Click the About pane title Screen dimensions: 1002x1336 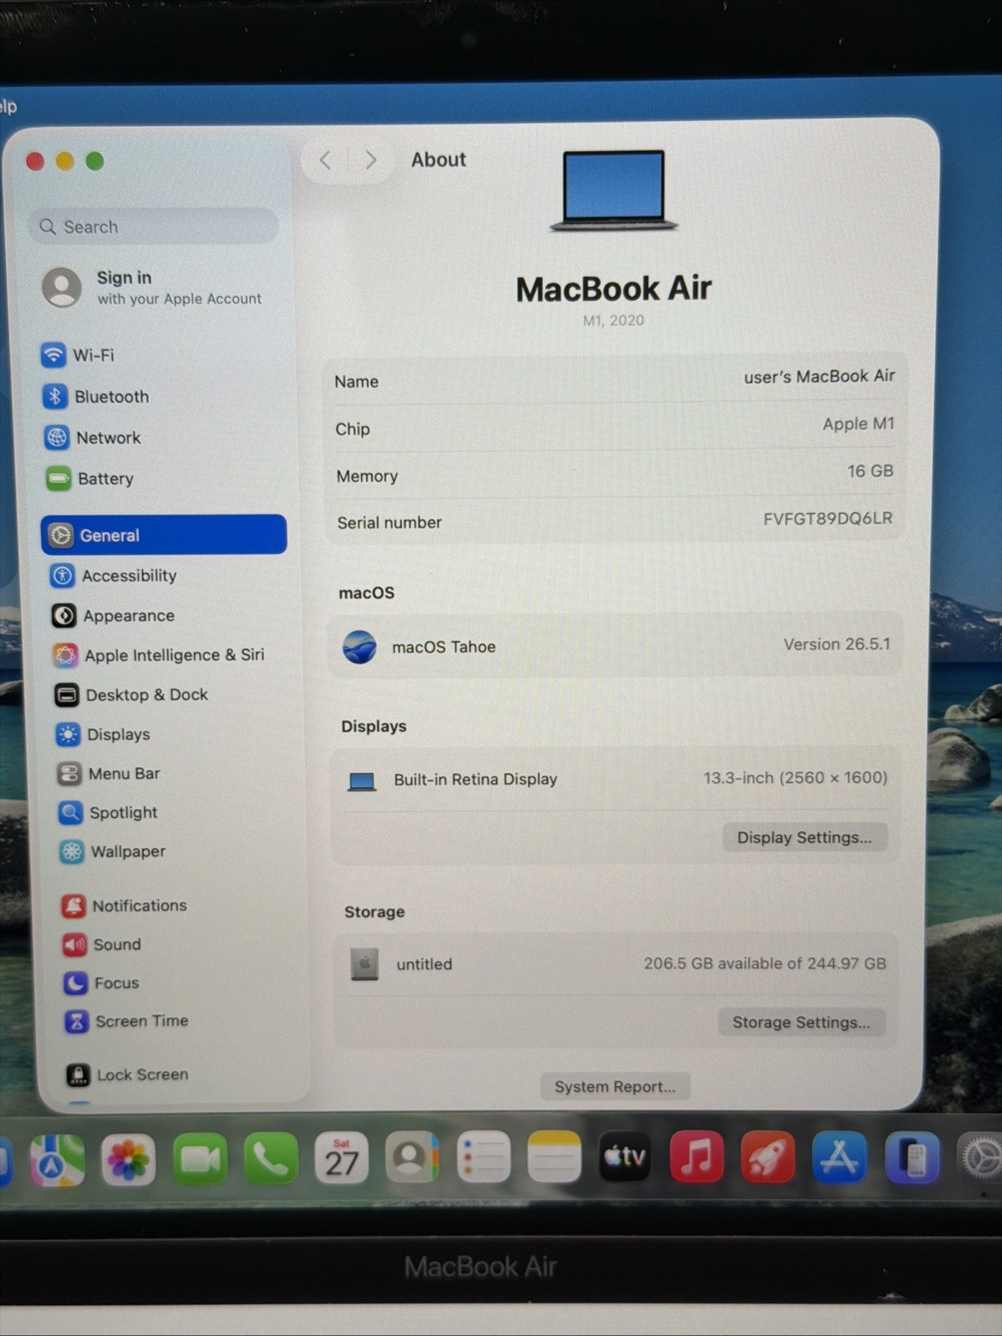tap(439, 160)
